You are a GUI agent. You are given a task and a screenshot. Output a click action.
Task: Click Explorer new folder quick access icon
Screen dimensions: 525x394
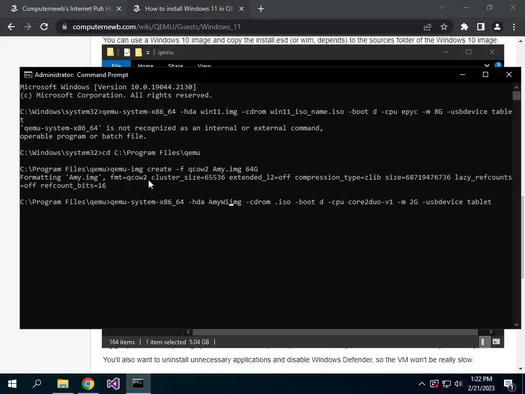tap(138, 52)
